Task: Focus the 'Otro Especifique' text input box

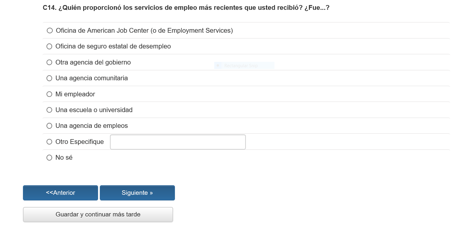Action: (178, 142)
